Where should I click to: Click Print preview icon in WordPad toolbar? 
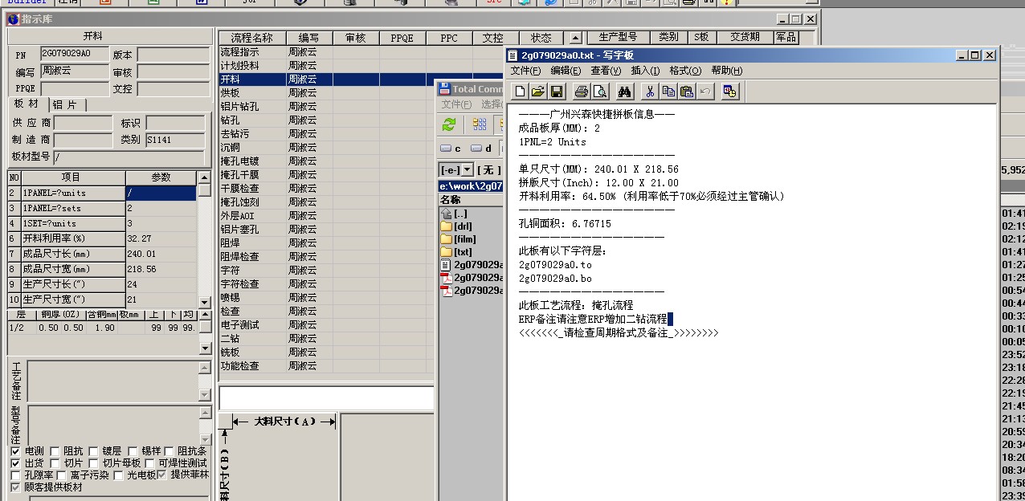[598, 92]
